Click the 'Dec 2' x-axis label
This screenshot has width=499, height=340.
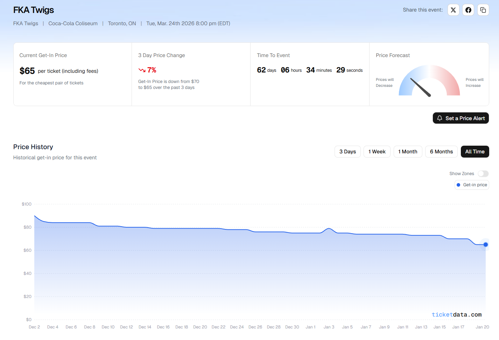point(34,327)
